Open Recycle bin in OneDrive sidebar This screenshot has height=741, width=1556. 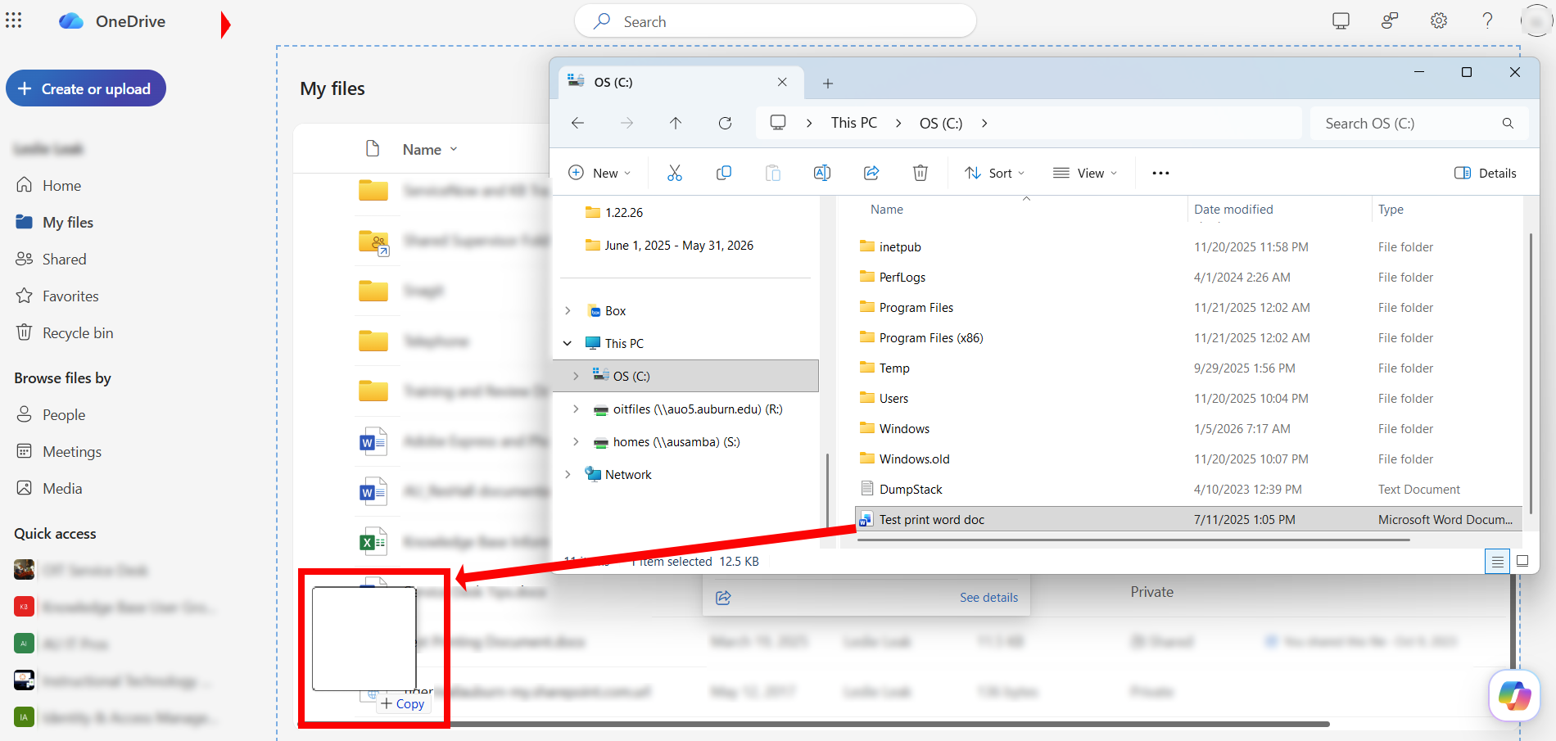click(x=76, y=332)
